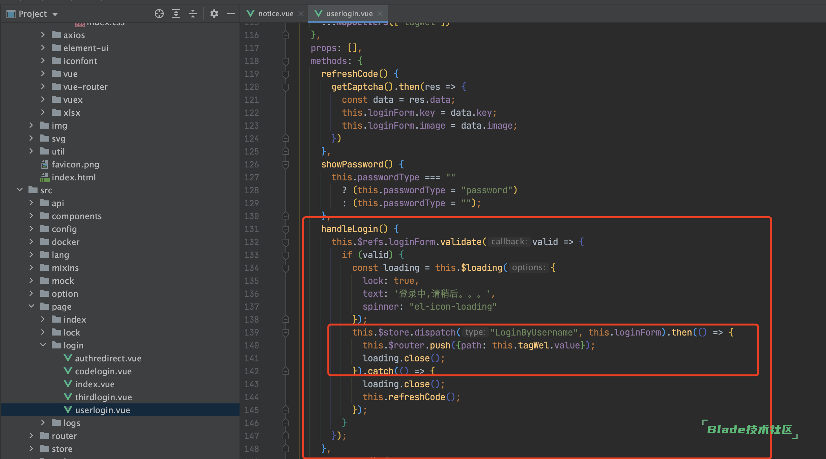This screenshot has height=459, width=826.
Task: Fold the methods block at line 118
Action: tap(285, 61)
